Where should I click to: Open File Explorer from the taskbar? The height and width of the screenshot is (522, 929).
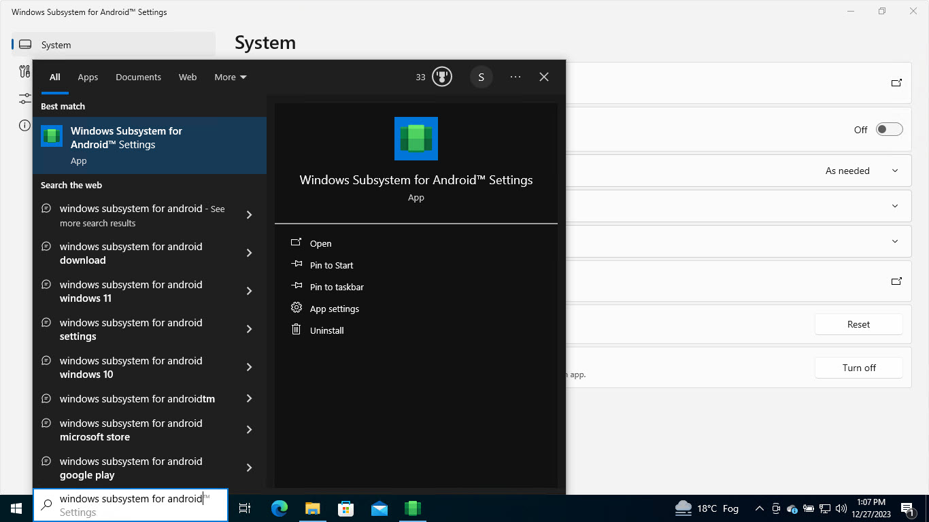coord(312,508)
